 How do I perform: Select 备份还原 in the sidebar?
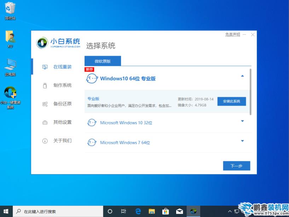pyautogui.click(x=63, y=104)
